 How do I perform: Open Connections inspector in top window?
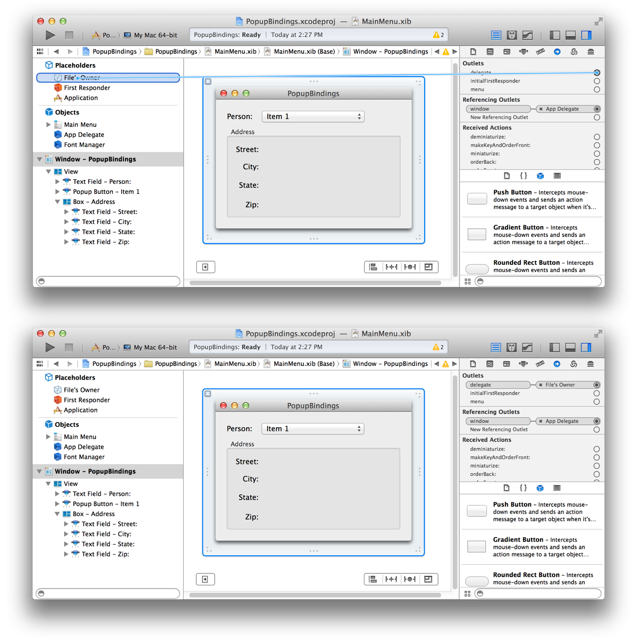[557, 52]
